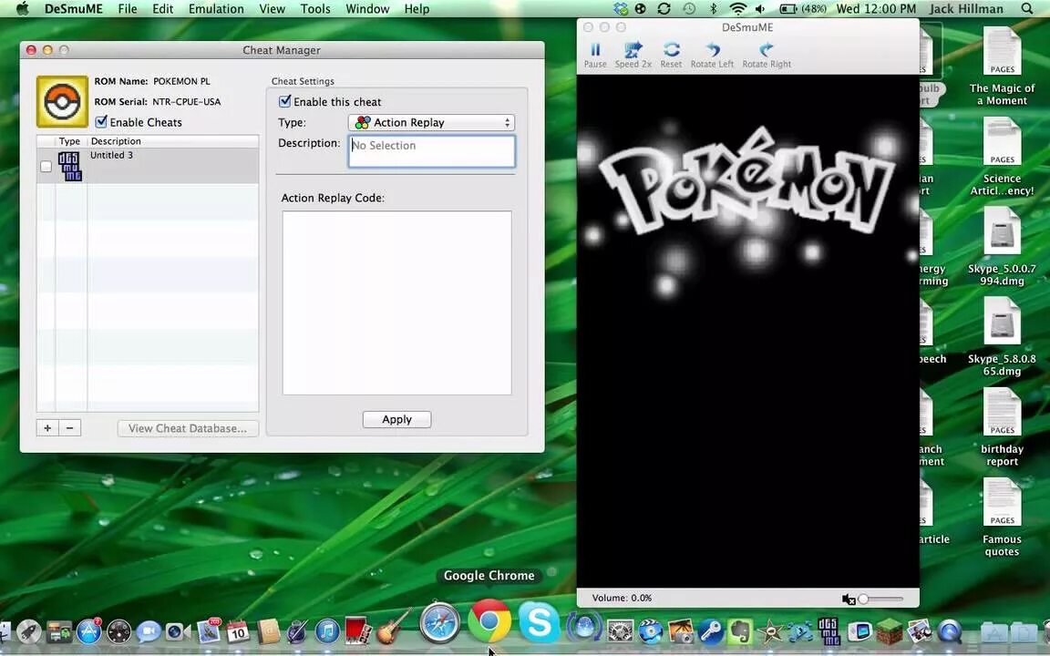Click the Pokemon game screen display
The image size is (1050, 656).
tap(747, 331)
